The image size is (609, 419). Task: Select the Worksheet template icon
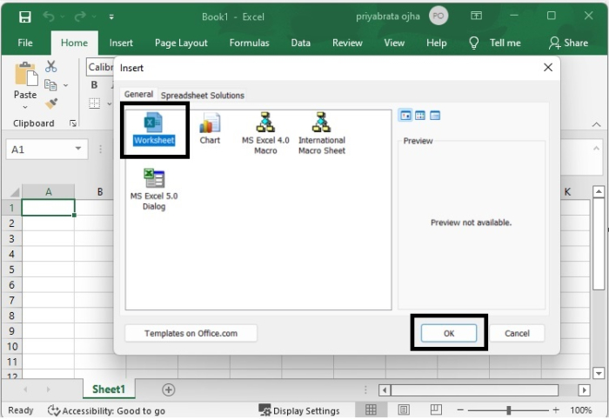pos(153,123)
